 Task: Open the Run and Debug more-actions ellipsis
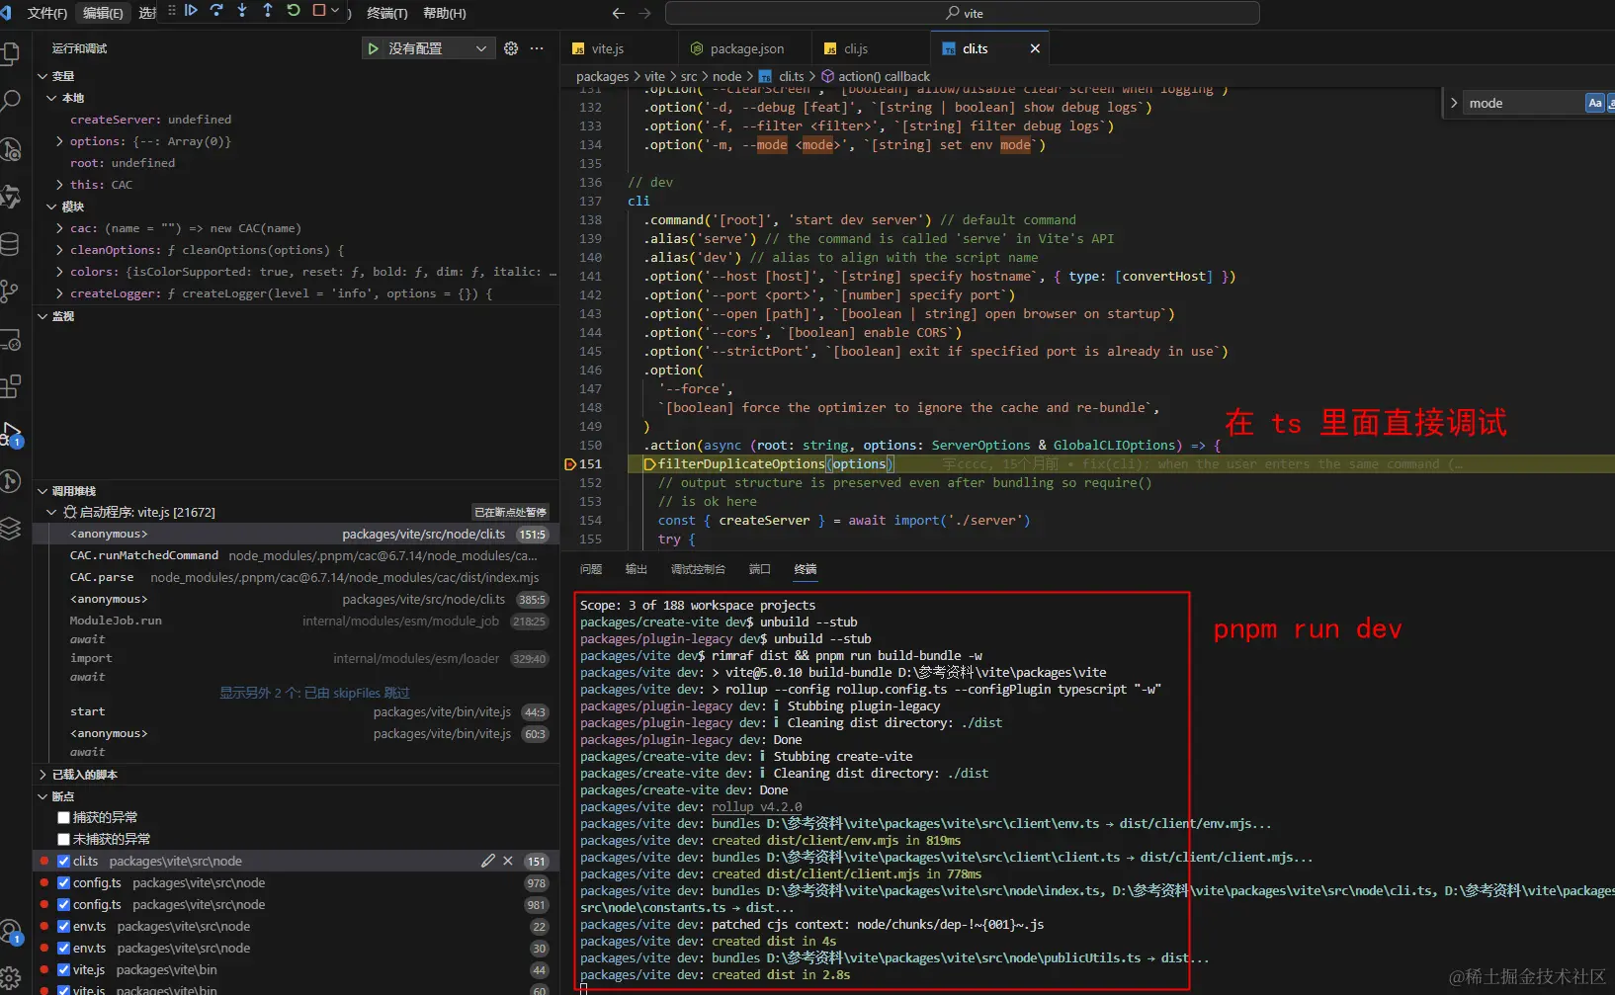537,48
